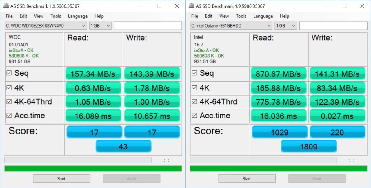The width and height of the screenshot is (371, 188).
Task: Start the benchmark in the Intel Optane window
Action: point(247,179)
